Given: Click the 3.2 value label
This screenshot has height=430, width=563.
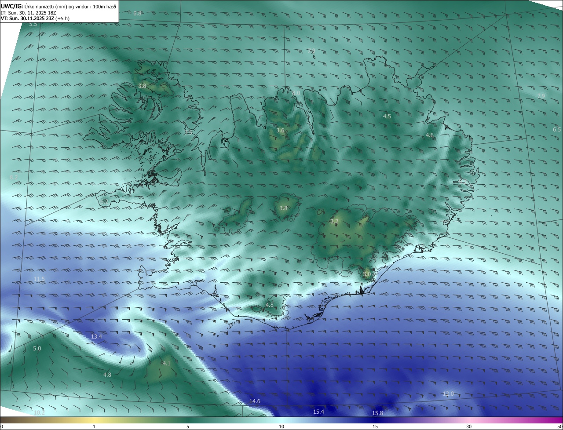Looking at the screenshot, I should (334, 221).
